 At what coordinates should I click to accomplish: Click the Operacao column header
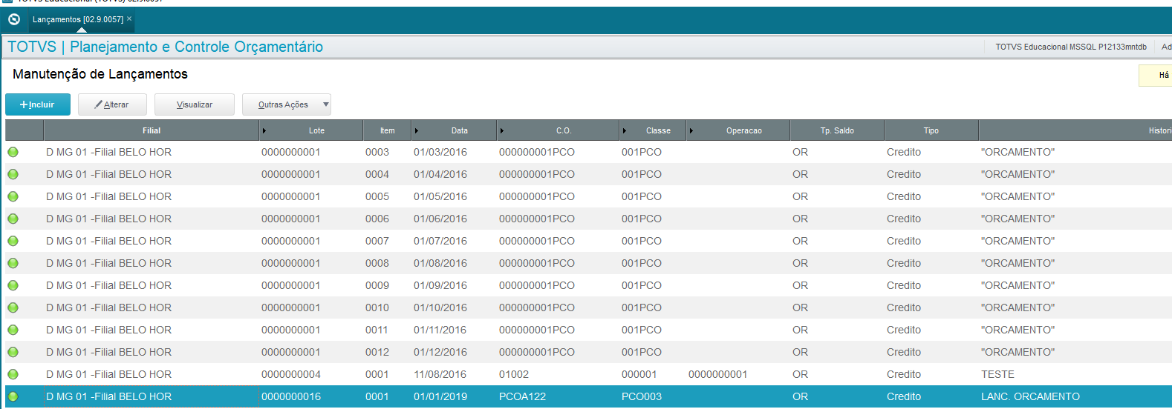pos(738,130)
